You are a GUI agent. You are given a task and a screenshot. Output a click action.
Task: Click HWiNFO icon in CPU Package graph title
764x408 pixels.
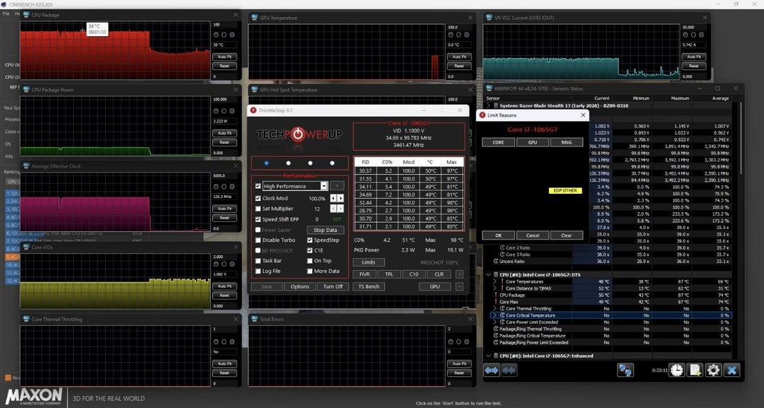coord(26,15)
